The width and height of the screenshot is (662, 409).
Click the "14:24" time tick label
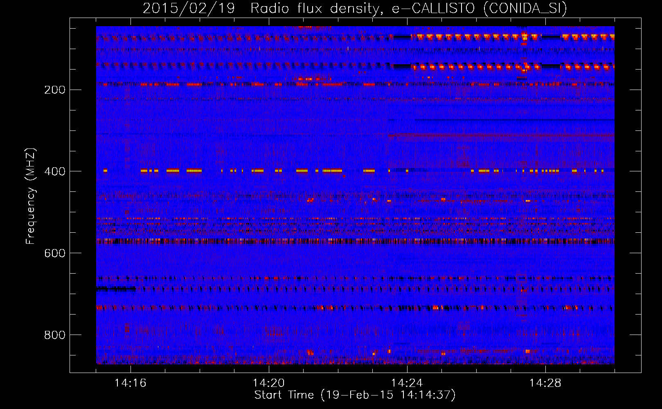[x=407, y=383]
